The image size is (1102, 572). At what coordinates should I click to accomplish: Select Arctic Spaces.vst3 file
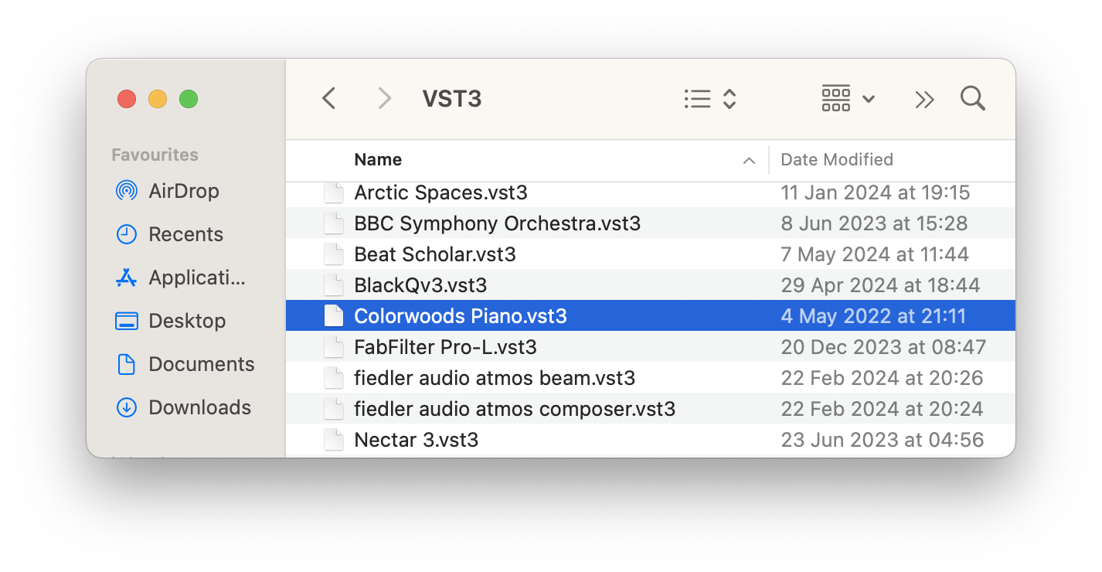tap(440, 192)
